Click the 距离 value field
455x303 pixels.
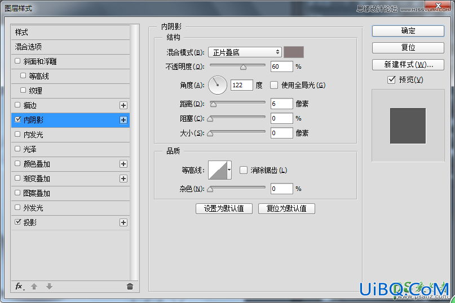click(281, 104)
